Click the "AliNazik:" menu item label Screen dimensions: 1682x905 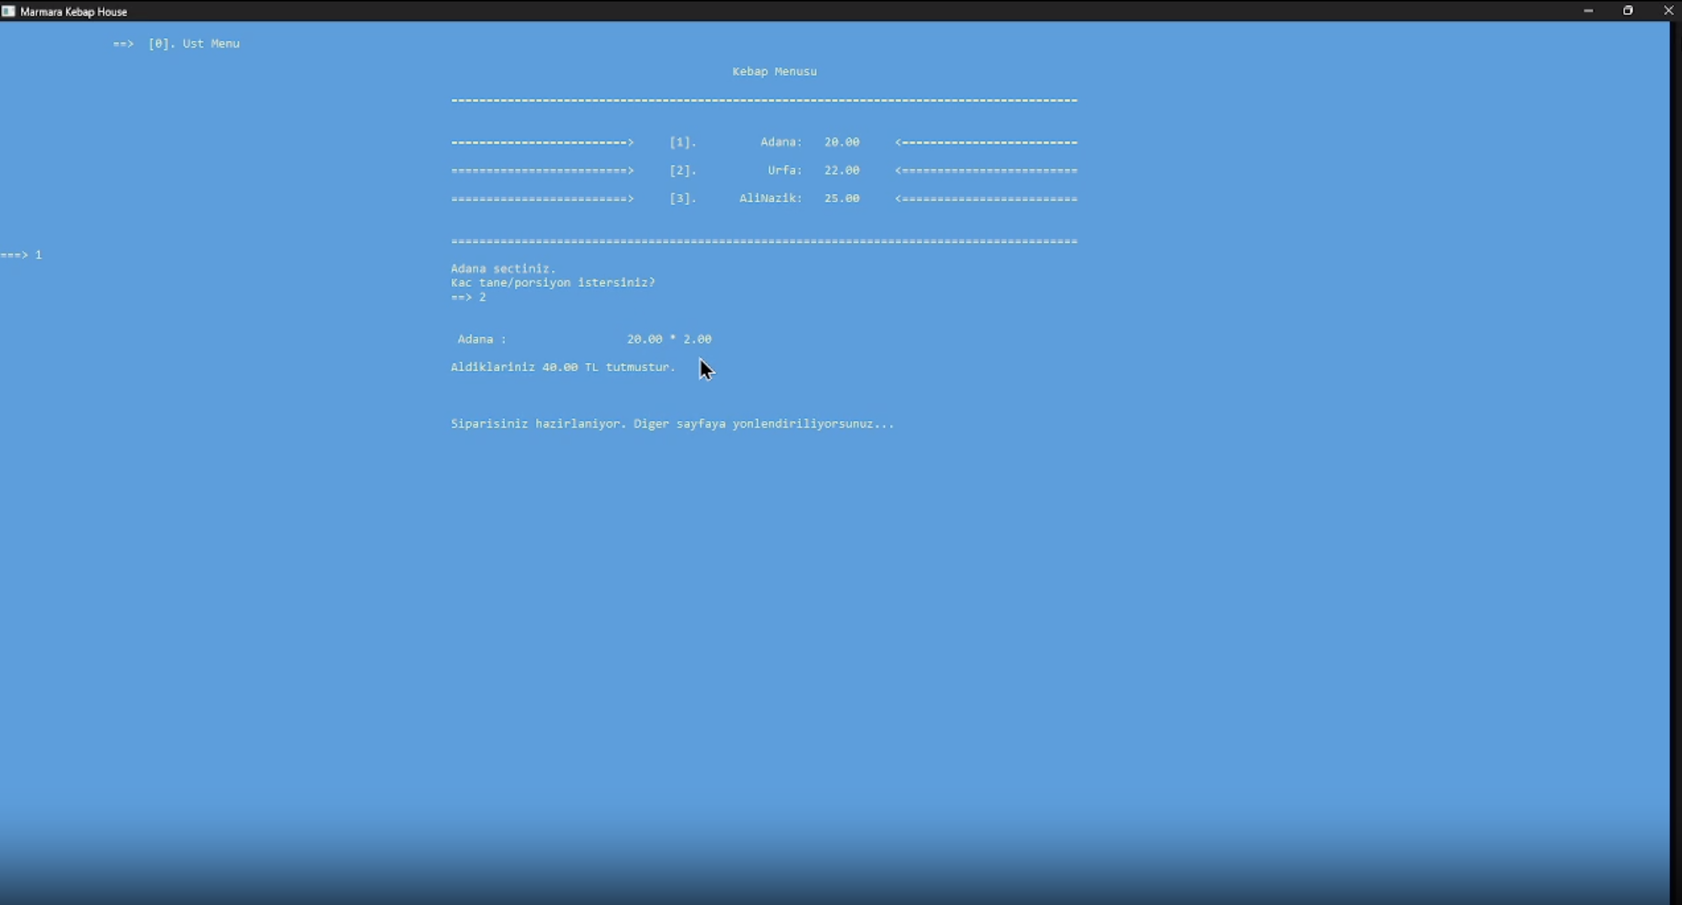pos(770,199)
